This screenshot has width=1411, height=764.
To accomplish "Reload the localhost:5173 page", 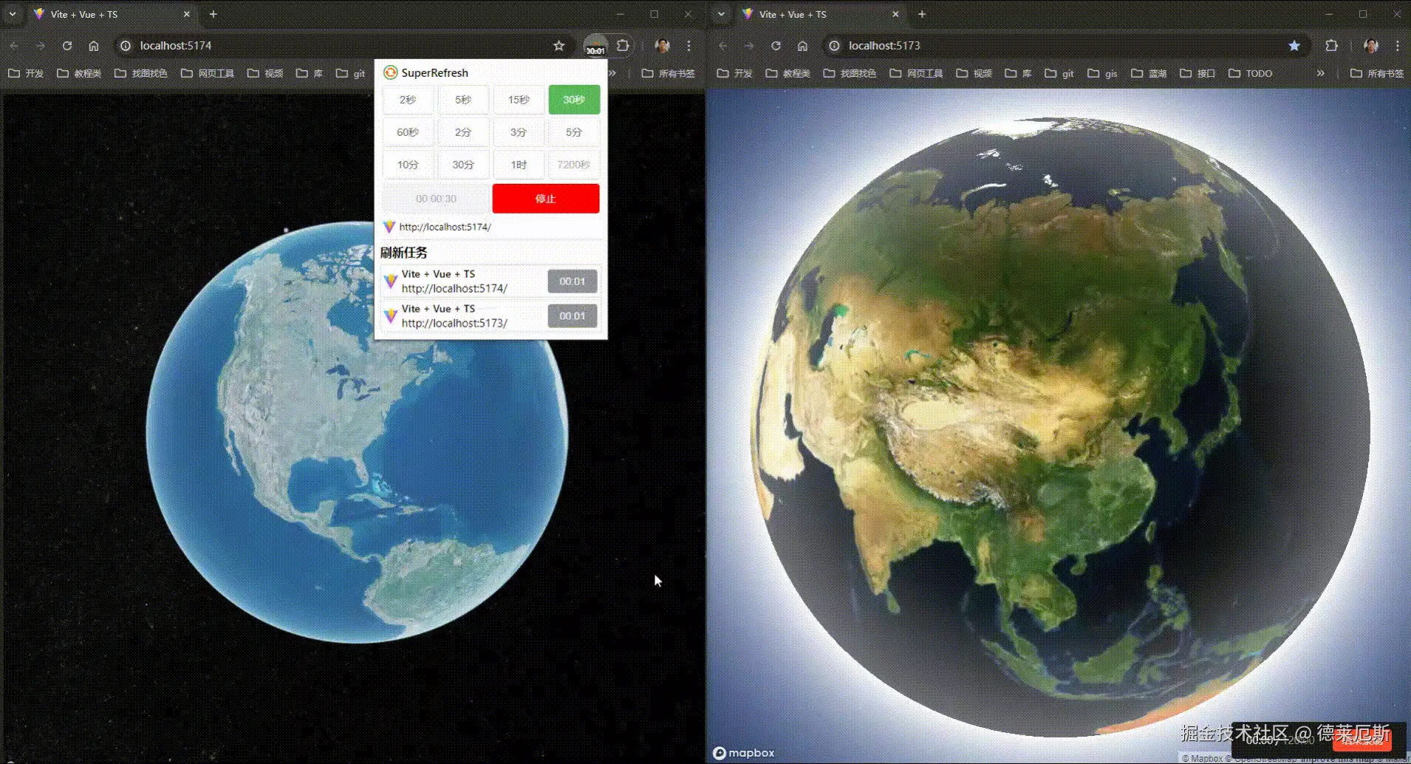I will (x=776, y=46).
